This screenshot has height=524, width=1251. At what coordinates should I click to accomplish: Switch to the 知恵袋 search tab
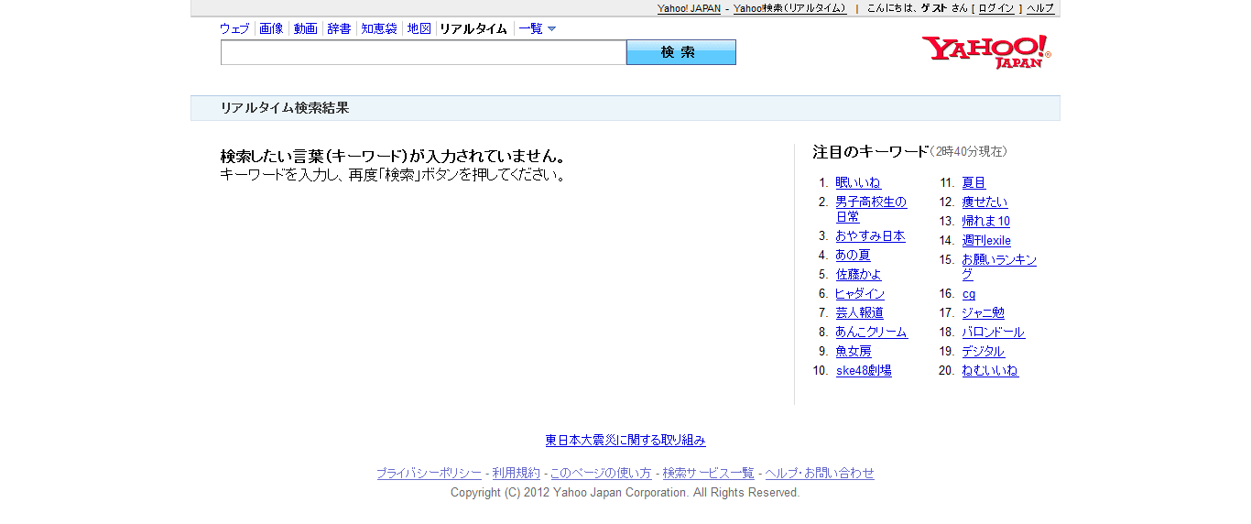(x=379, y=28)
